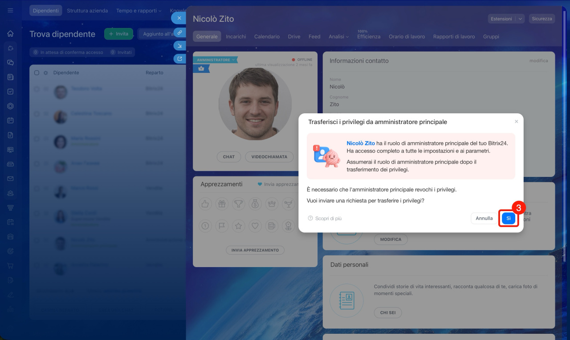
Task: Check the first employee row checkbox
Action: point(37,89)
